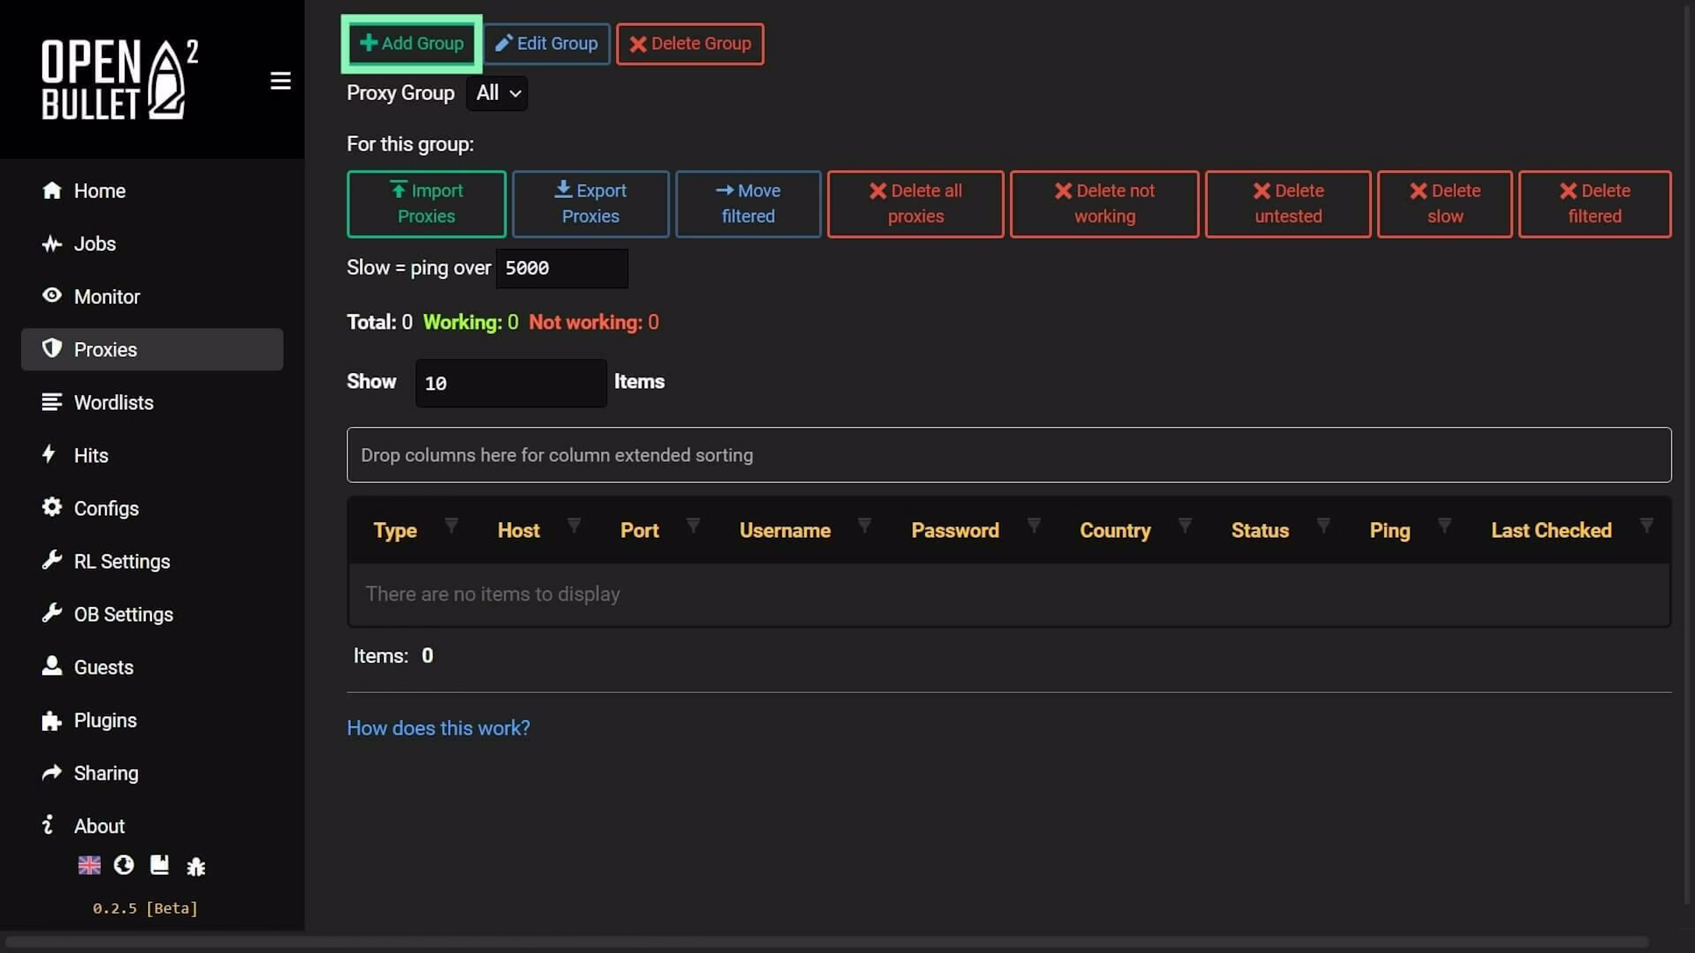
Task: Open the filter icon for the Status column
Action: coord(1323,525)
